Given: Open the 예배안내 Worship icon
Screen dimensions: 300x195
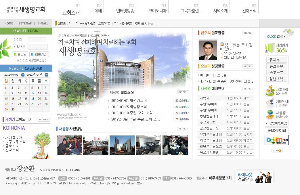Looking at the screenshot, I should [270, 103].
